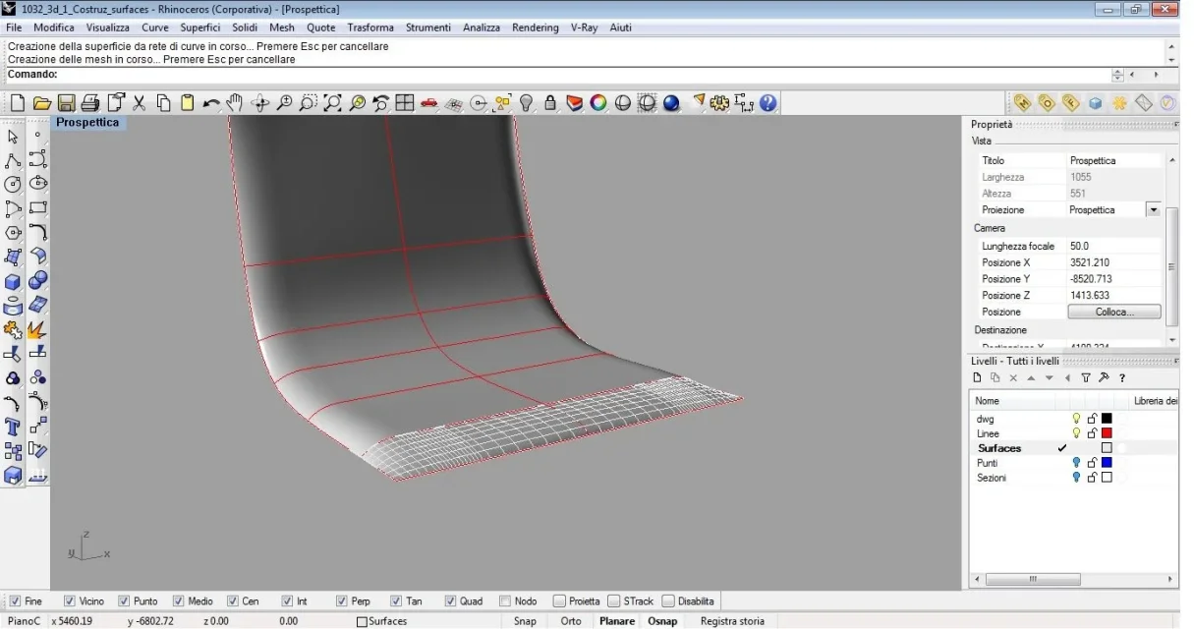Click the padlock lock-objects icon
Screen dimensions: 1194x629
(x=550, y=103)
